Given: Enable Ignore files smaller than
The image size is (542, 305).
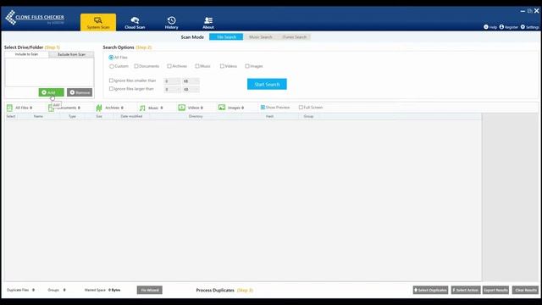Looking at the screenshot, I should point(111,80).
